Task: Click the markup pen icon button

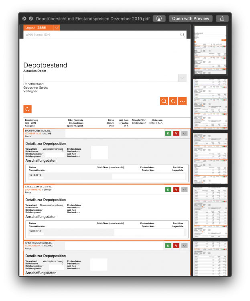Action: (159, 18)
